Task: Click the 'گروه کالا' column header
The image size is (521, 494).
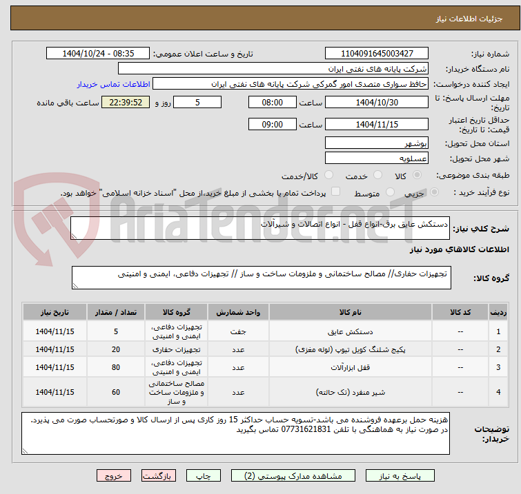Action: [x=177, y=312]
